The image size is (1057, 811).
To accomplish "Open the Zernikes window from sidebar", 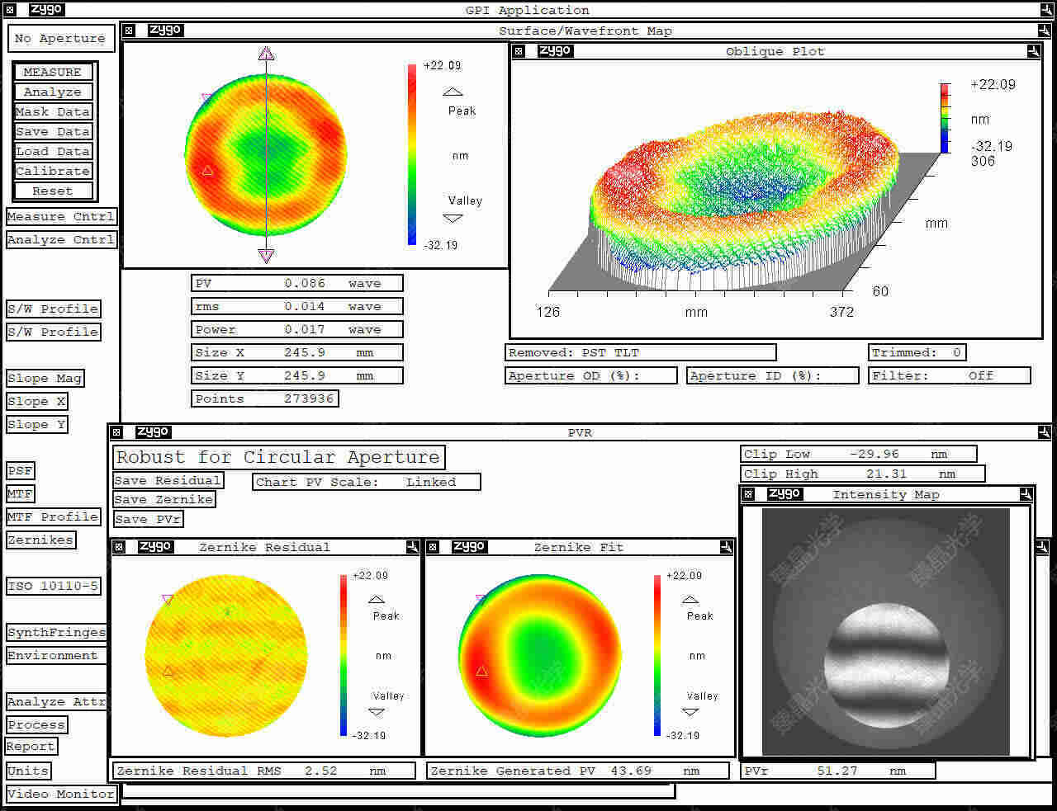I will (40, 540).
